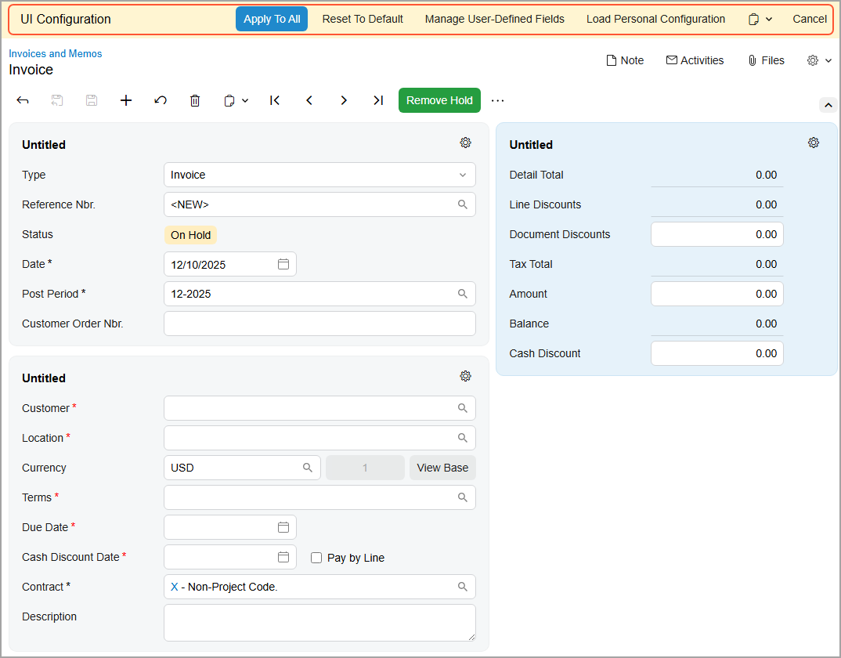This screenshot has width=841, height=658.
Task: Click the back arrow in the toolbar
Action: [23, 100]
